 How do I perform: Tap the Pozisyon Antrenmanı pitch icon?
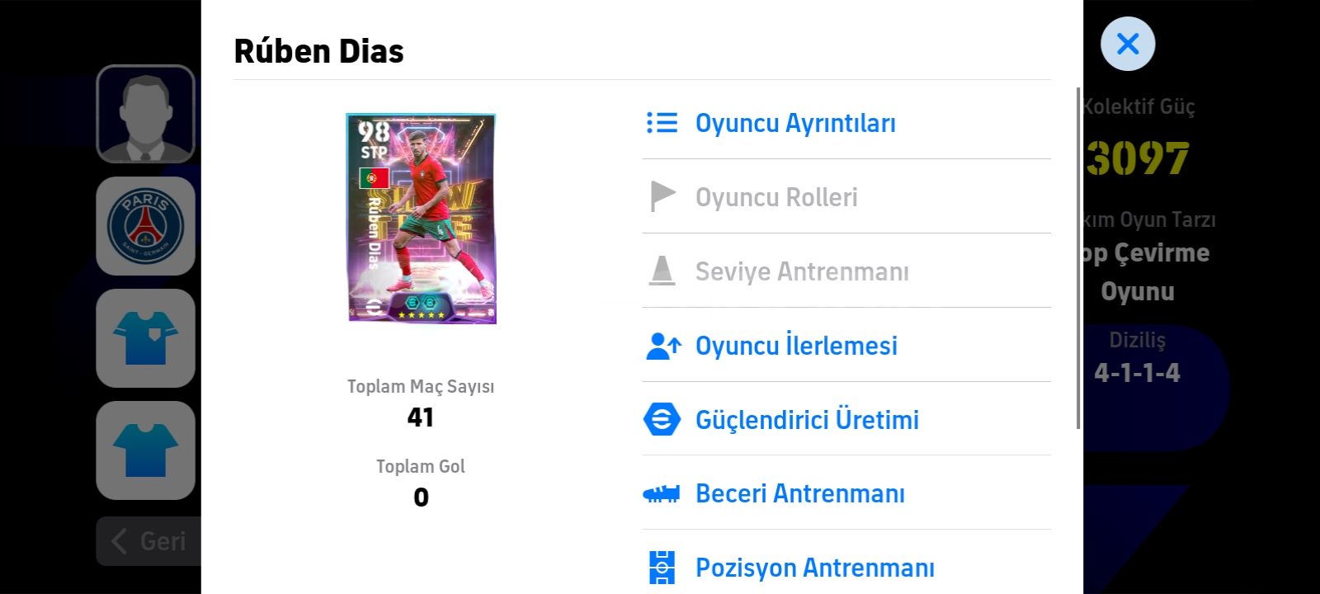662,568
